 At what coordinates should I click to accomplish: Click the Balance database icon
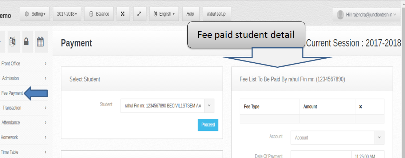coord(91,14)
